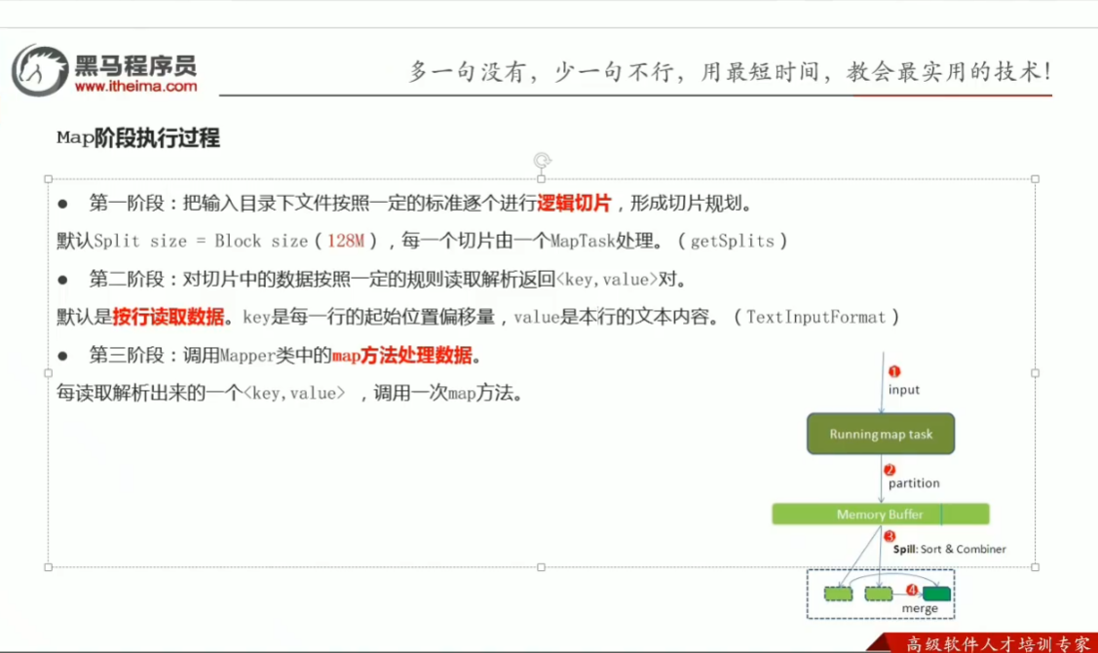
Task: Click the red text "逻辑切片"
Action: 574,203
